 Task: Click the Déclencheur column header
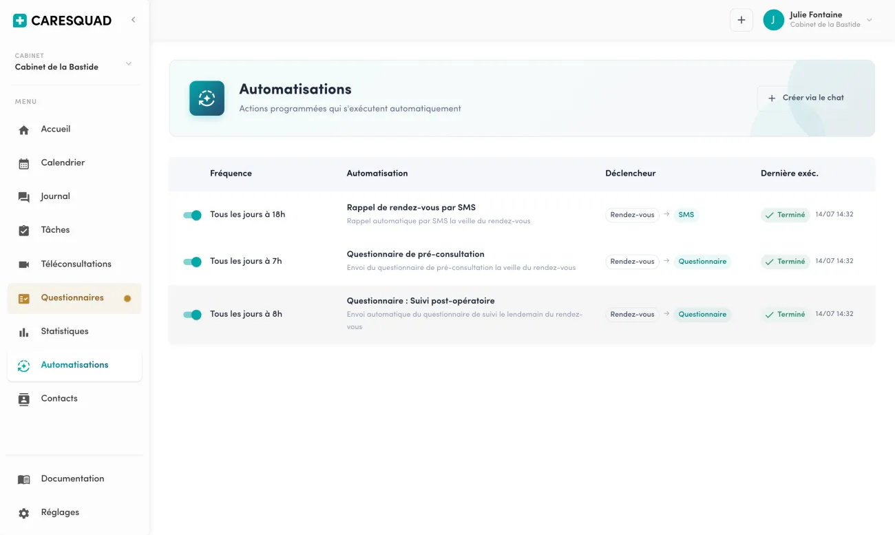631,174
